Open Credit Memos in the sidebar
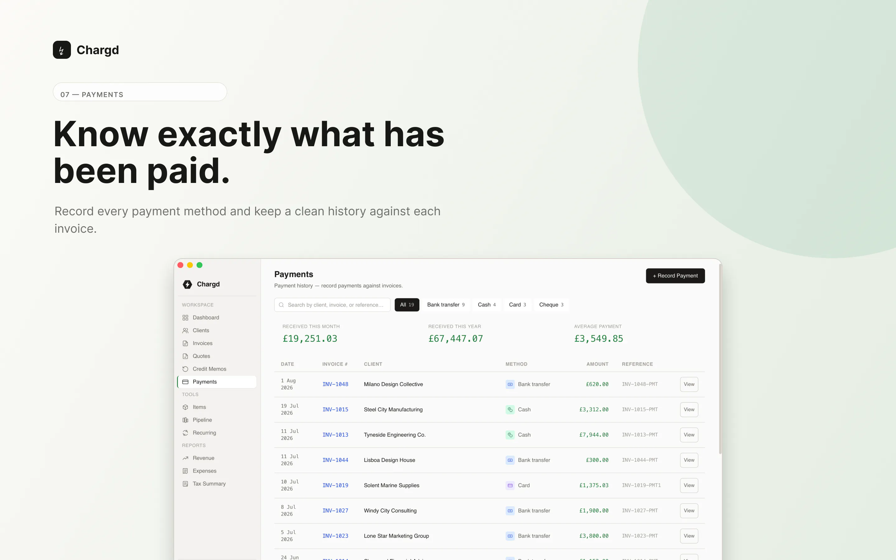Screen dimensions: 896x560 pos(217,369)
